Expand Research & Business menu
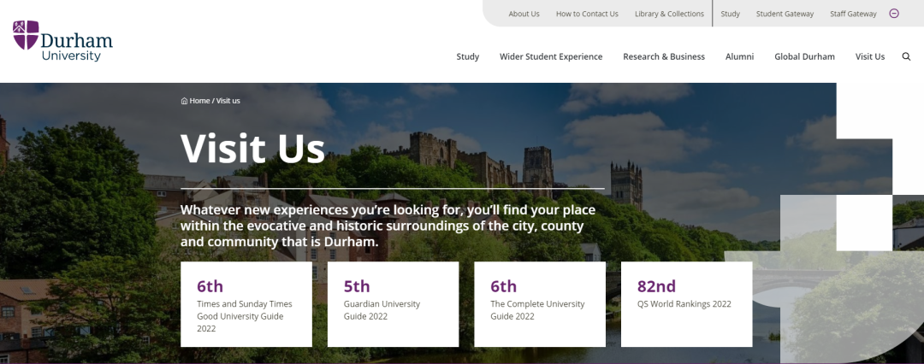924x364 pixels. 664,56
